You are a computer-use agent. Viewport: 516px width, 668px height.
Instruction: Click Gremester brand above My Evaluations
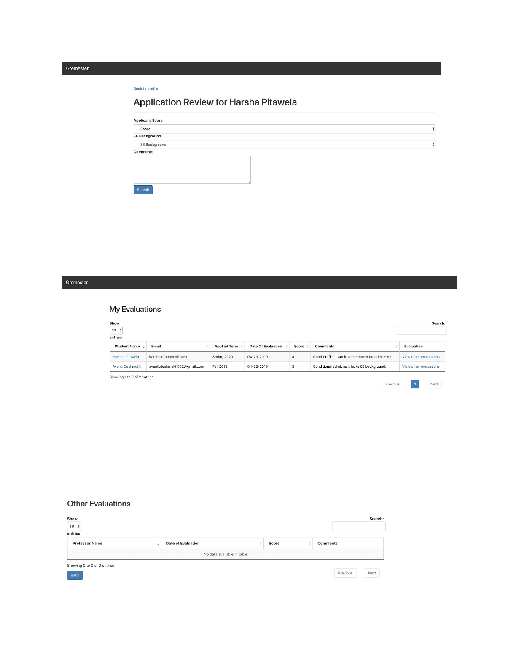77,283
